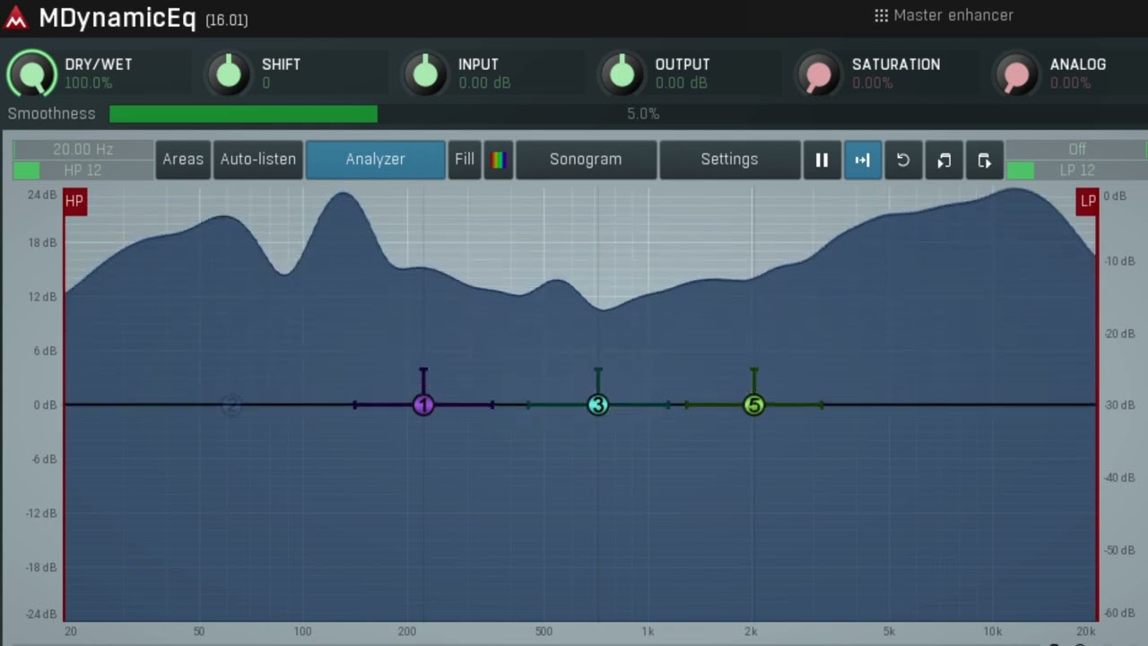This screenshot has width=1148, height=646.
Task: Click the Smoothness label
Action: 51,114
